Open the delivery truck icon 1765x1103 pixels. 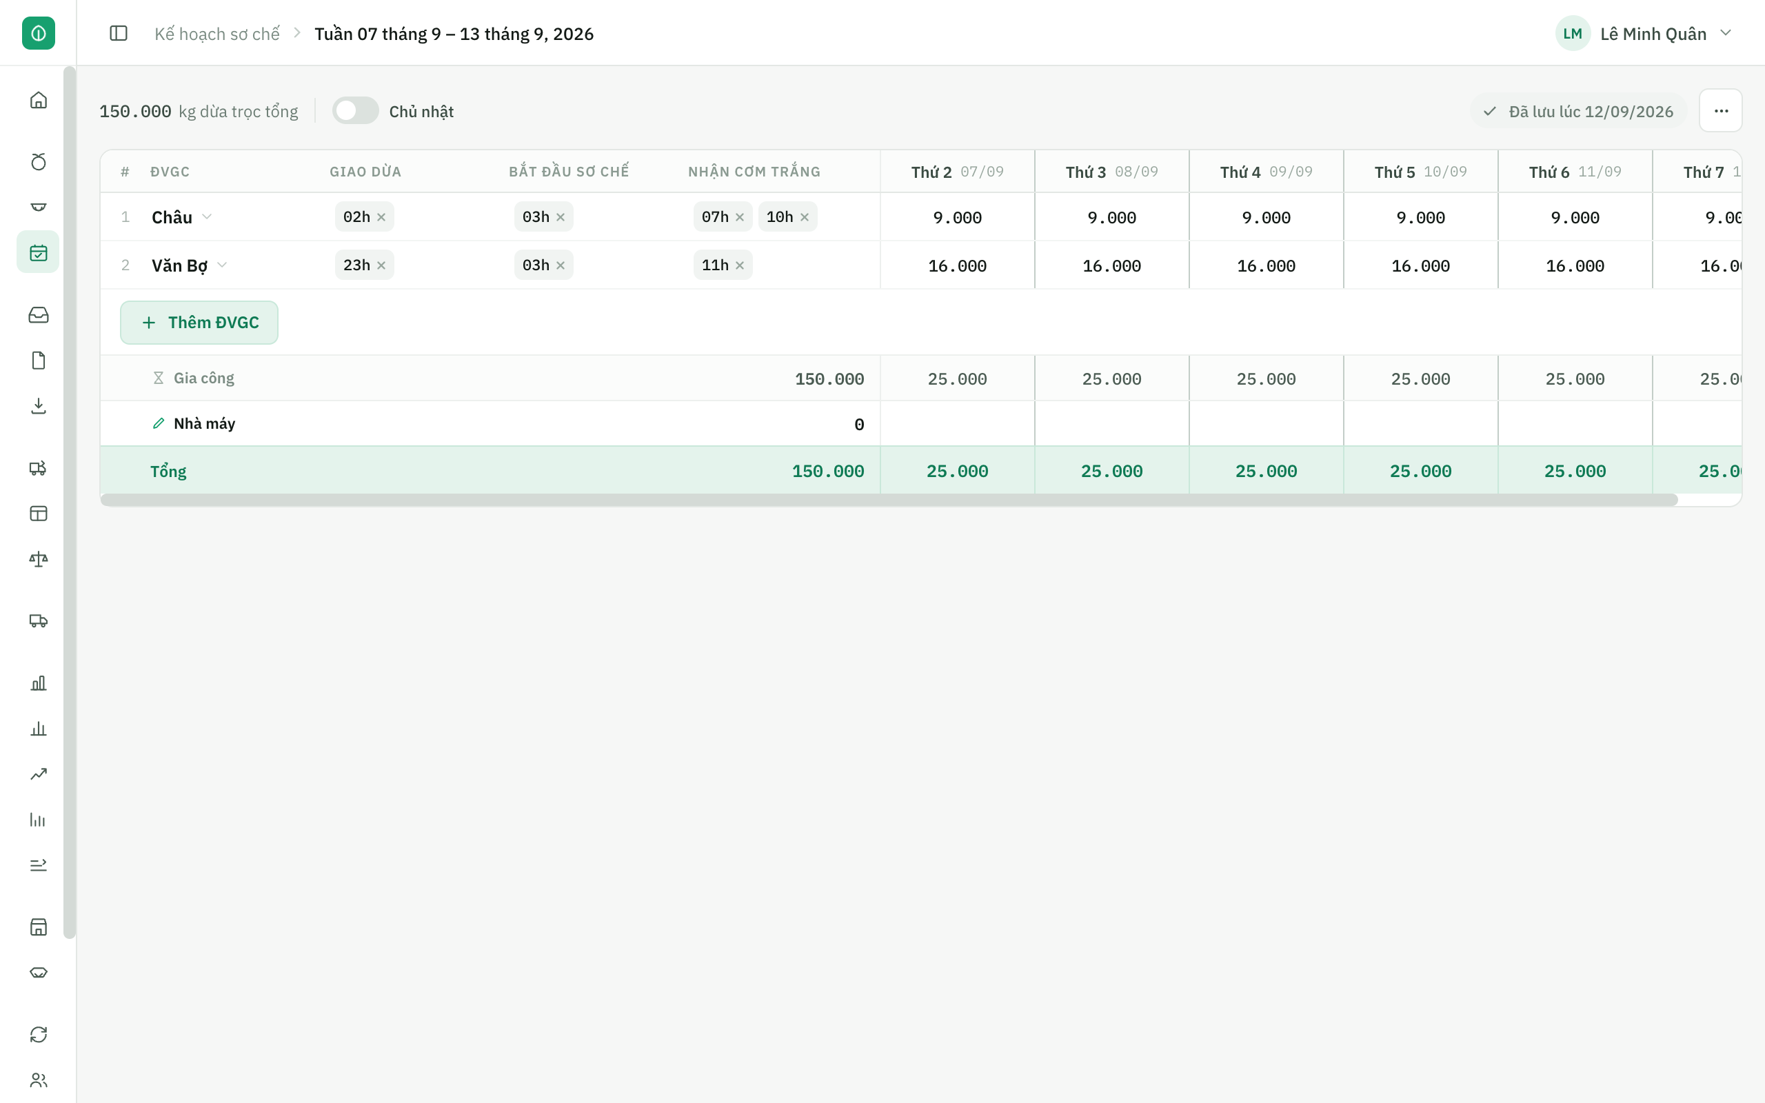[39, 621]
